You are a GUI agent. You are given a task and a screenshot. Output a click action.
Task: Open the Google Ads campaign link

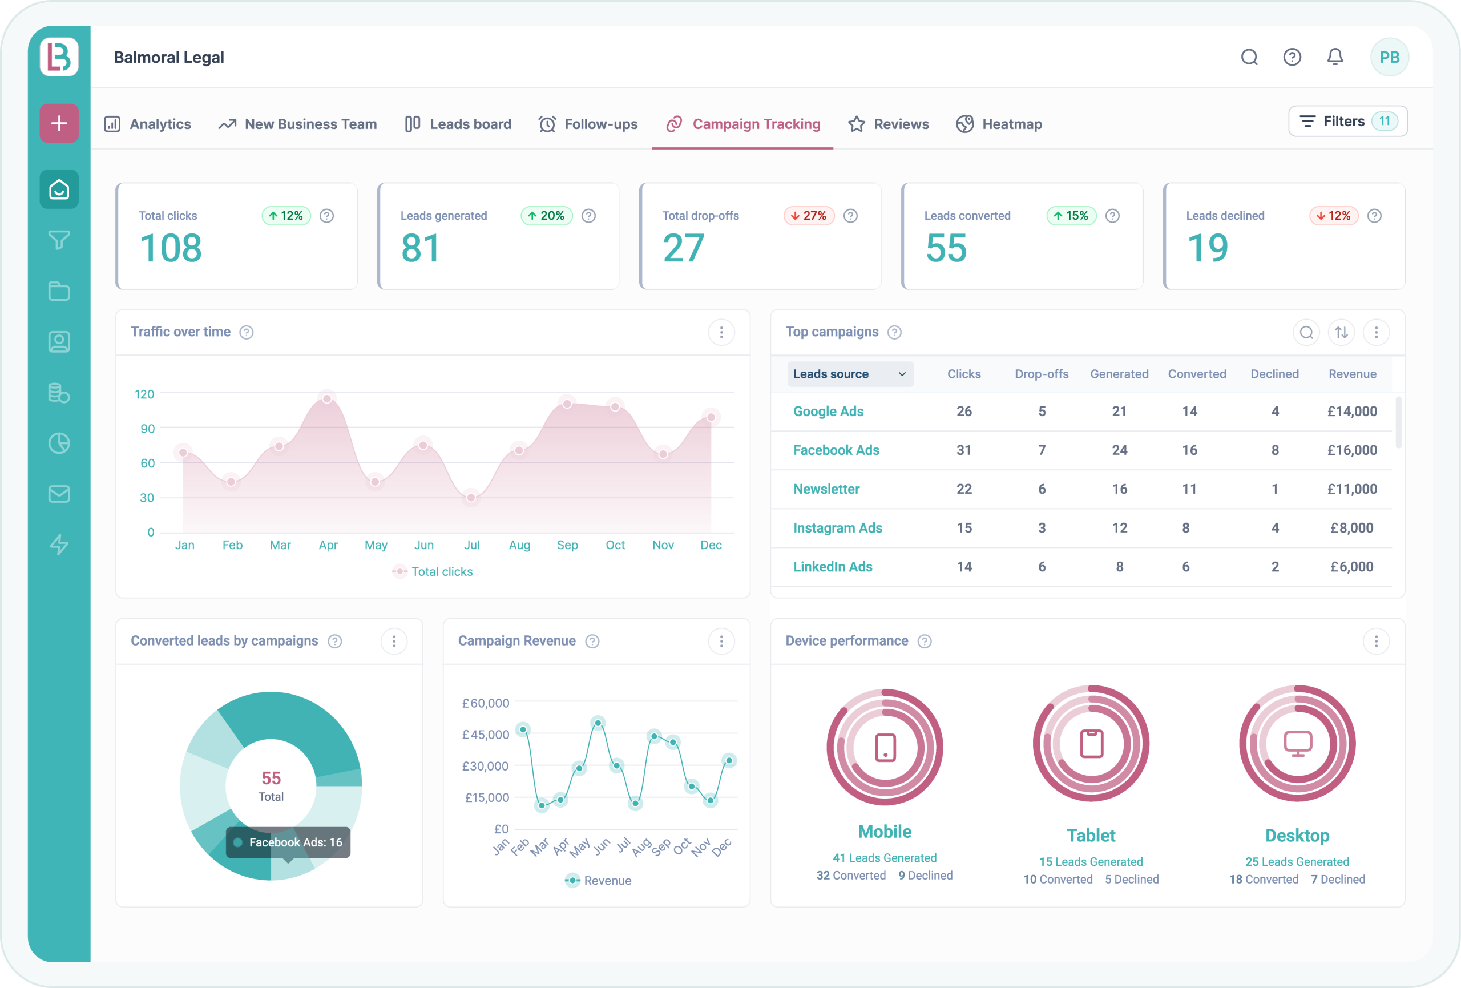point(828,412)
